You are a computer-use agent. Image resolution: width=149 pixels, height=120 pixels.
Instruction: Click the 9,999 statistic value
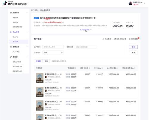pyautogui.click(x=130, y=26)
